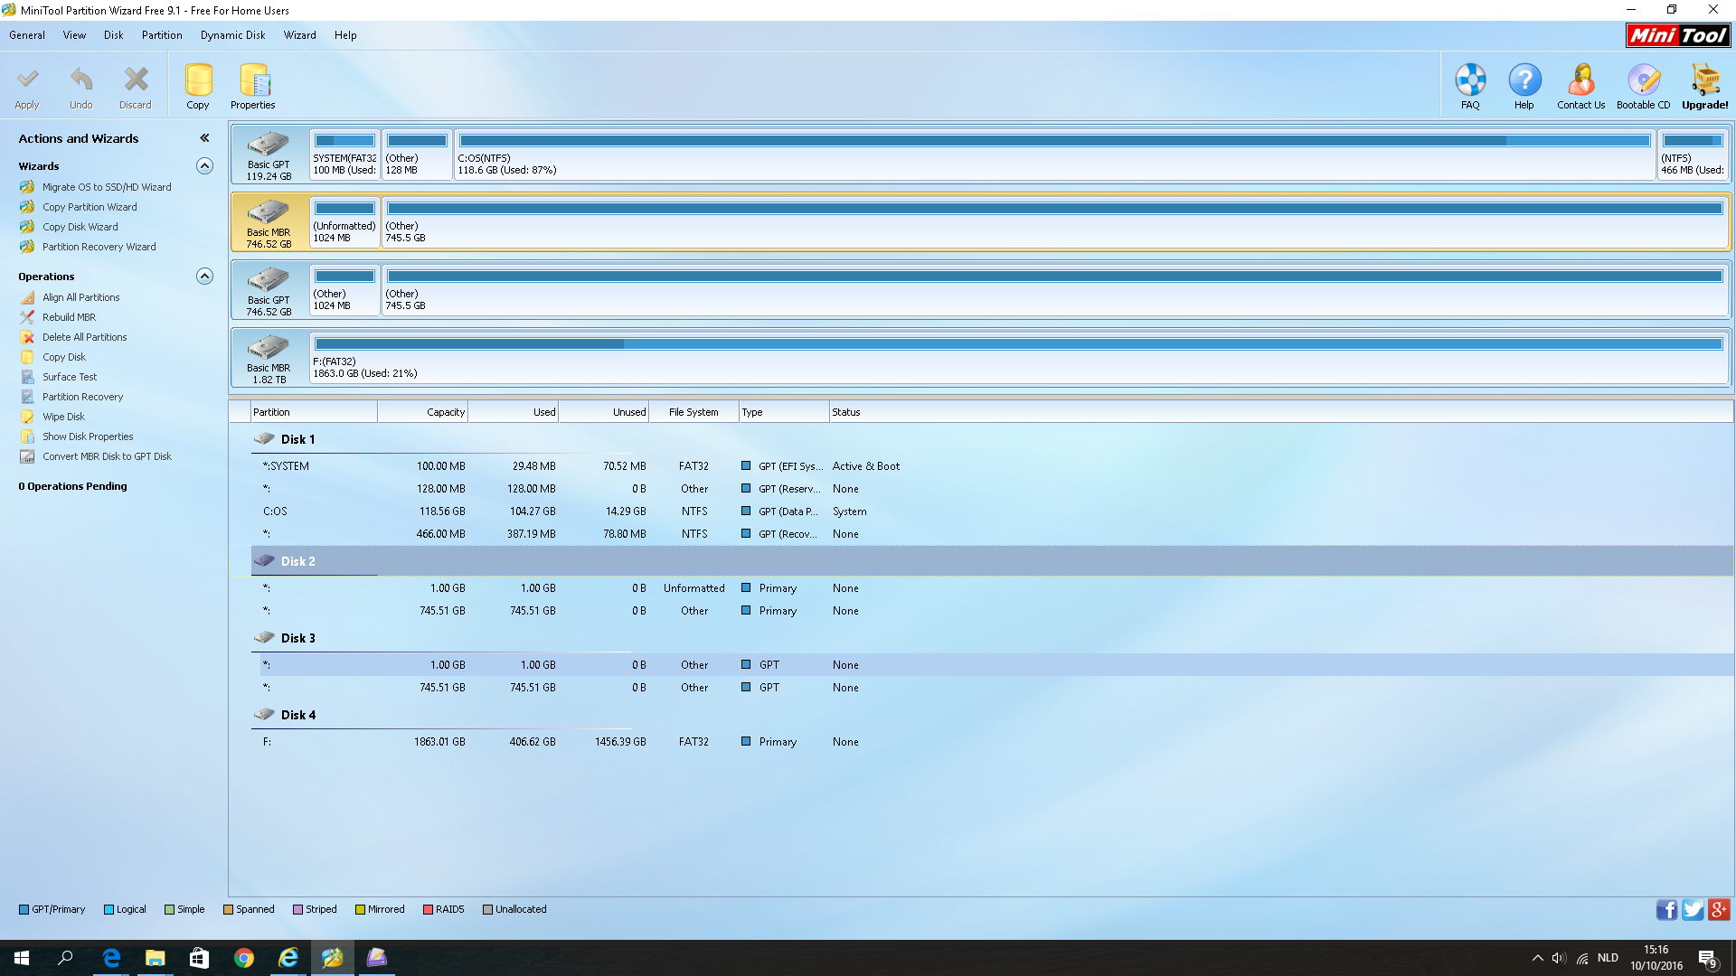The height and width of the screenshot is (976, 1736).
Task: Select the C:OS partition row
Action: click(542, 511)
